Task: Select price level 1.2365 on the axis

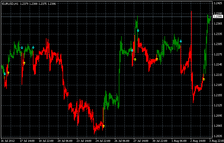Action: pyautogui.click(x=218, y=24)
